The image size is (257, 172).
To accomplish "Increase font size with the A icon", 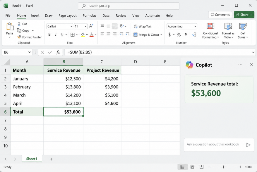I will [x=91, y=26].
